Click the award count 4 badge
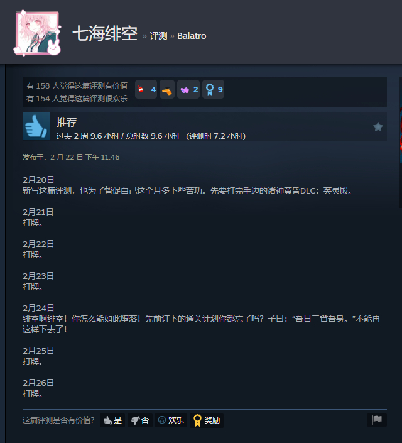The image size is (402, 443). 146,90
